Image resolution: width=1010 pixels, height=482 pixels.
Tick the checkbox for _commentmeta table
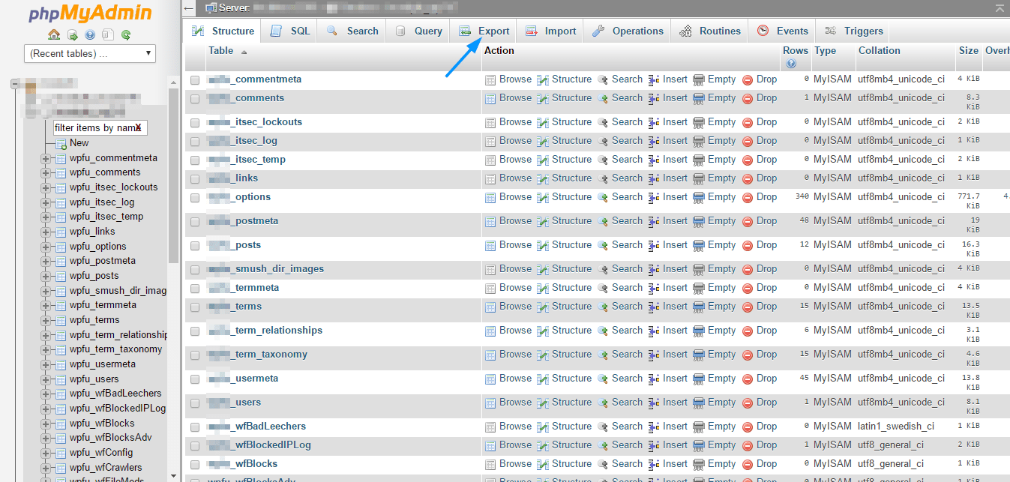pyautogui.click(x=195, y=80)
